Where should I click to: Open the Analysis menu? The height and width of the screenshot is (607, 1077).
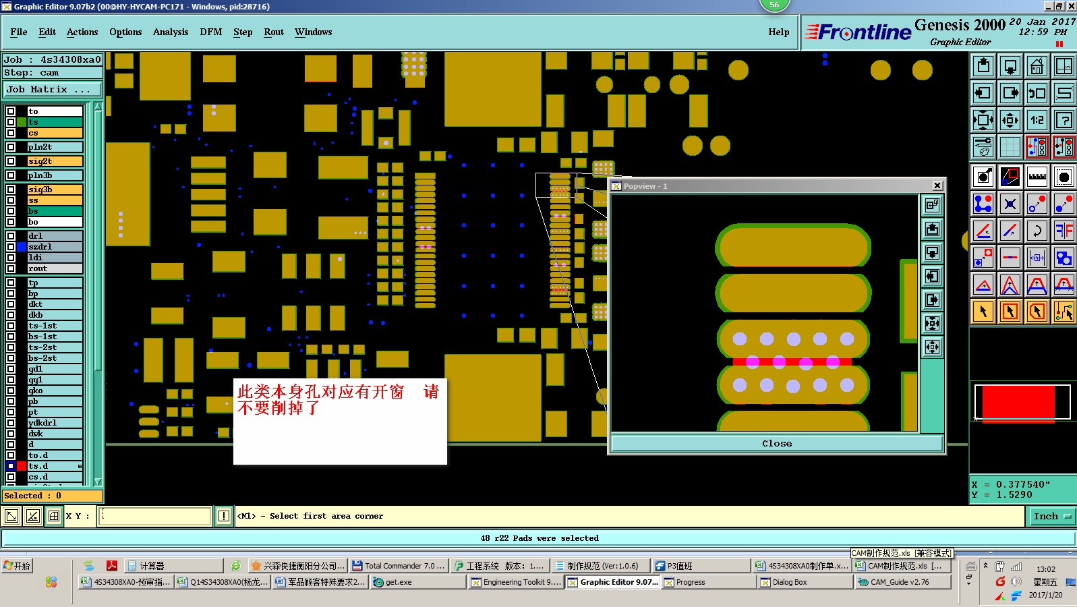coord(171,32)
